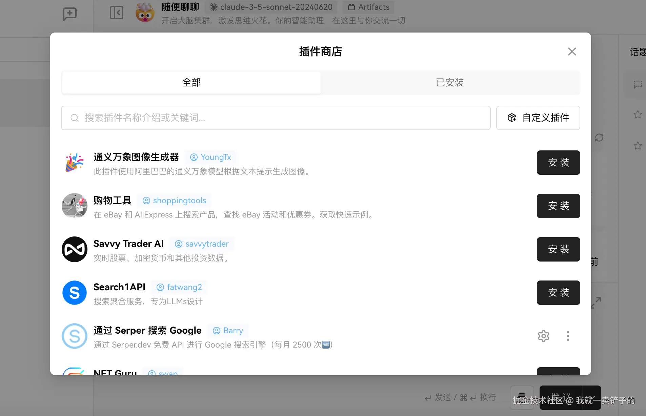646x416 pixels.
Task: Click the Search1API blue S logo
Action: click(x=75, y=293)
